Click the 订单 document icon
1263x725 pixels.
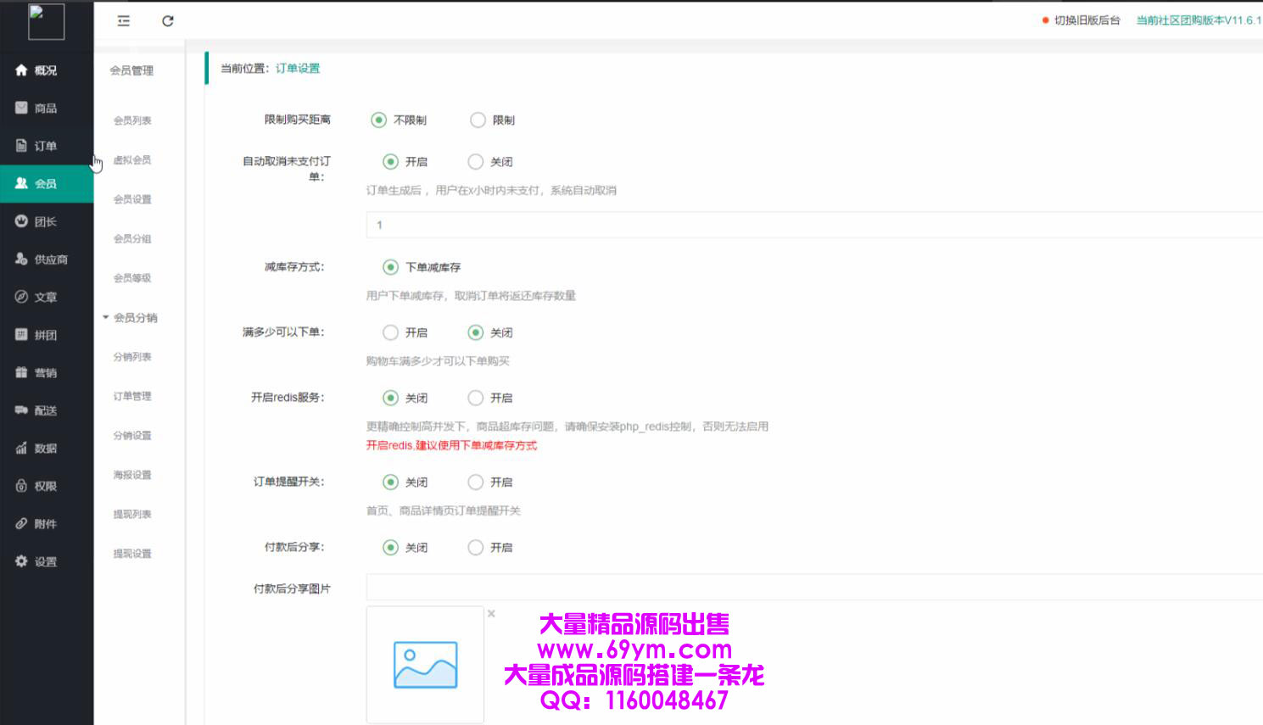point(21,146)
